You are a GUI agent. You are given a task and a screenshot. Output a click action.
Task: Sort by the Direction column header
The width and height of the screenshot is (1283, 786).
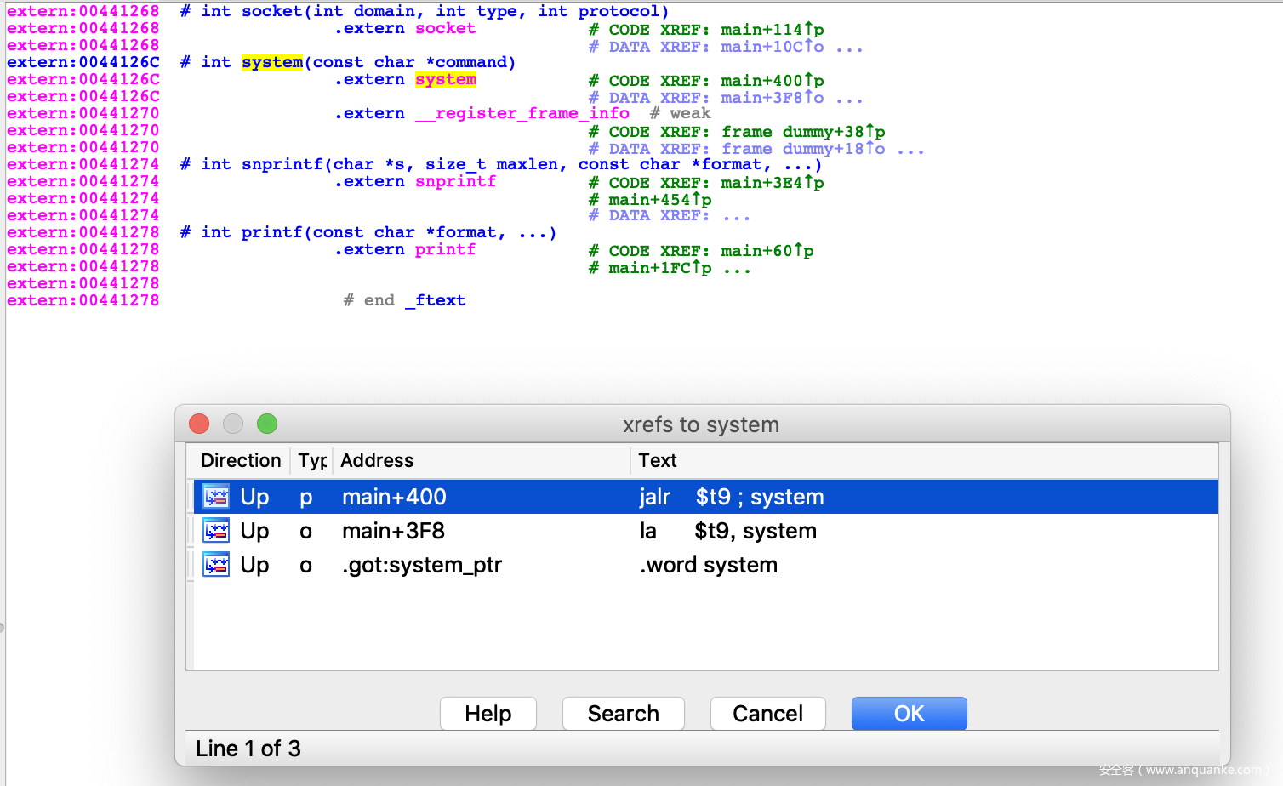(x=240, y=460)
